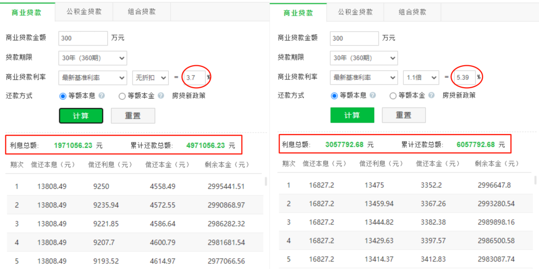
Task: Click interest cell 13475 in right table
Action: point(374,185)
